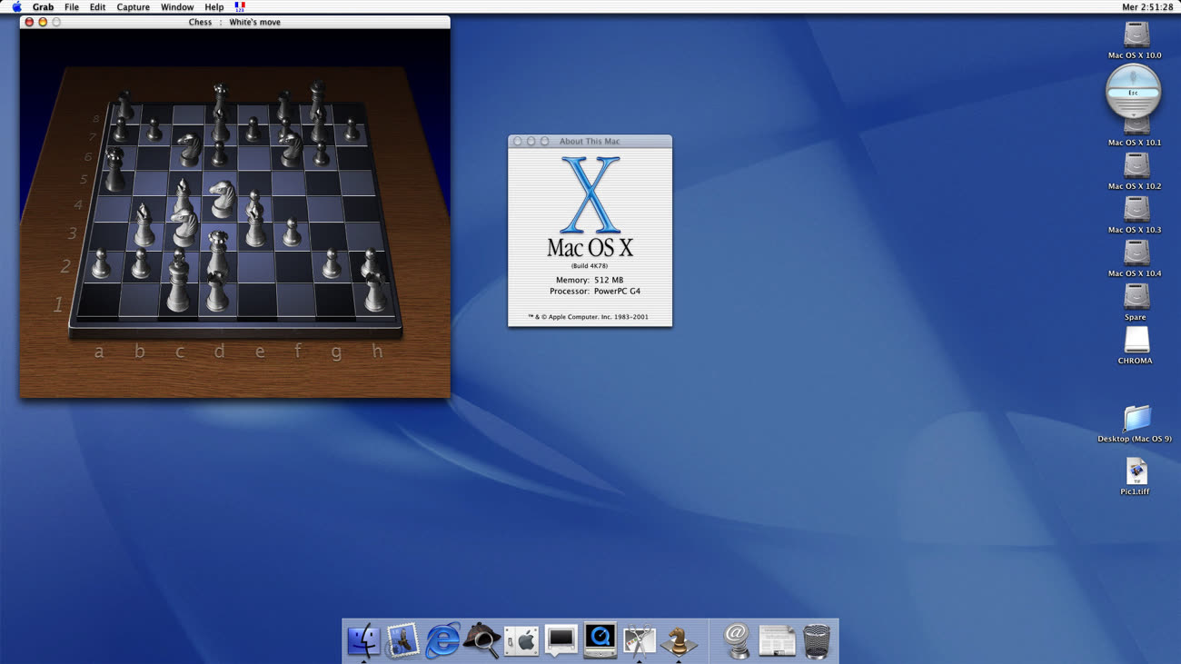Expand the speech feedback window's bottom arrow
Viewport: 1181px width, 664px height.
[x=1133, y=114]
